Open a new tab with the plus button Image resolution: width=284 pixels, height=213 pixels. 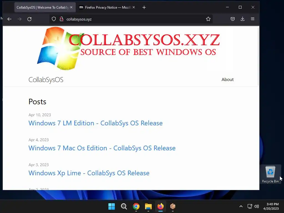tap(144, 7)
